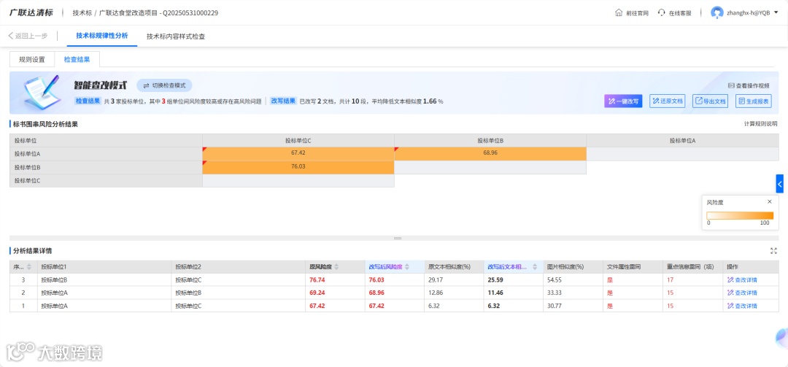
Task: Click the 29.17 original similarity value
Action: coord(435,280)
